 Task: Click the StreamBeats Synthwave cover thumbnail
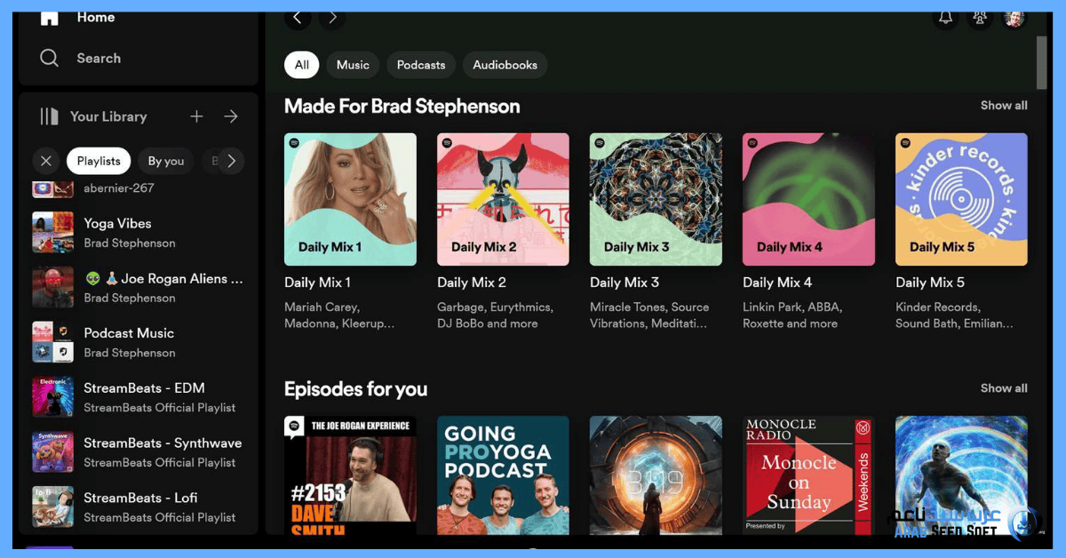tap(53, 452)
